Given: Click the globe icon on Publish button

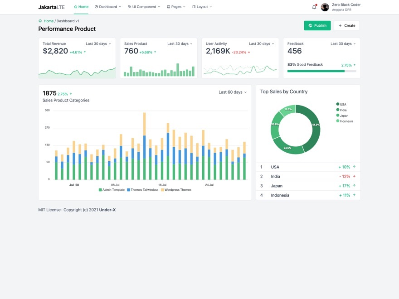Looking at the screenshot, I should coord(310,25).
